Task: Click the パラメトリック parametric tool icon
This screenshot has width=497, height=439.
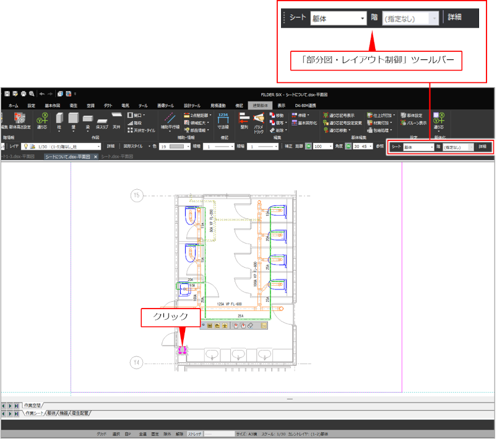Action: [258, 119]
